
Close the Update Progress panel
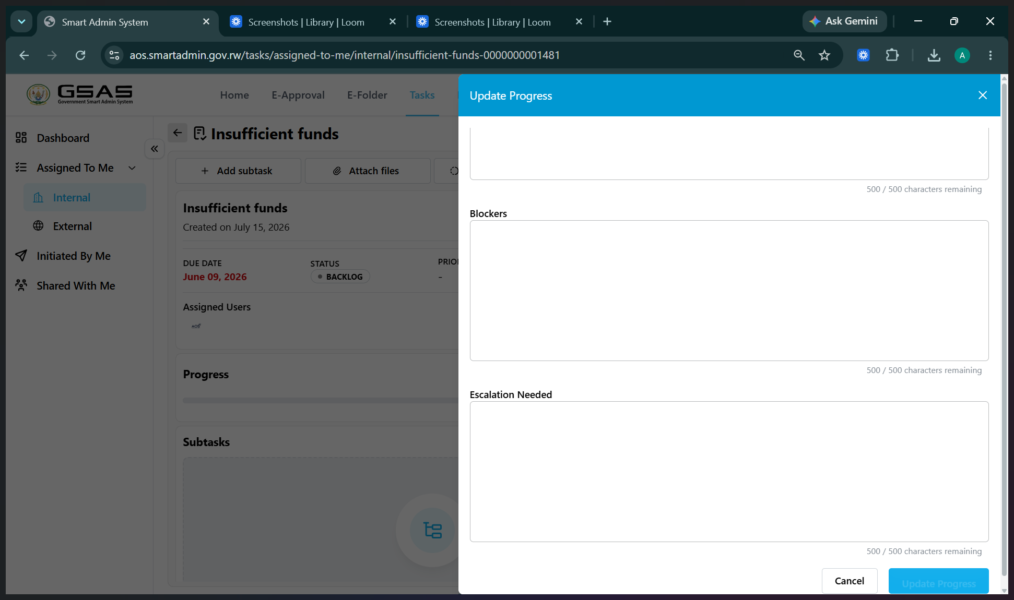click(982, 95)
